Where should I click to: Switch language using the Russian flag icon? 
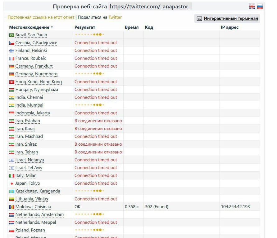260,7
